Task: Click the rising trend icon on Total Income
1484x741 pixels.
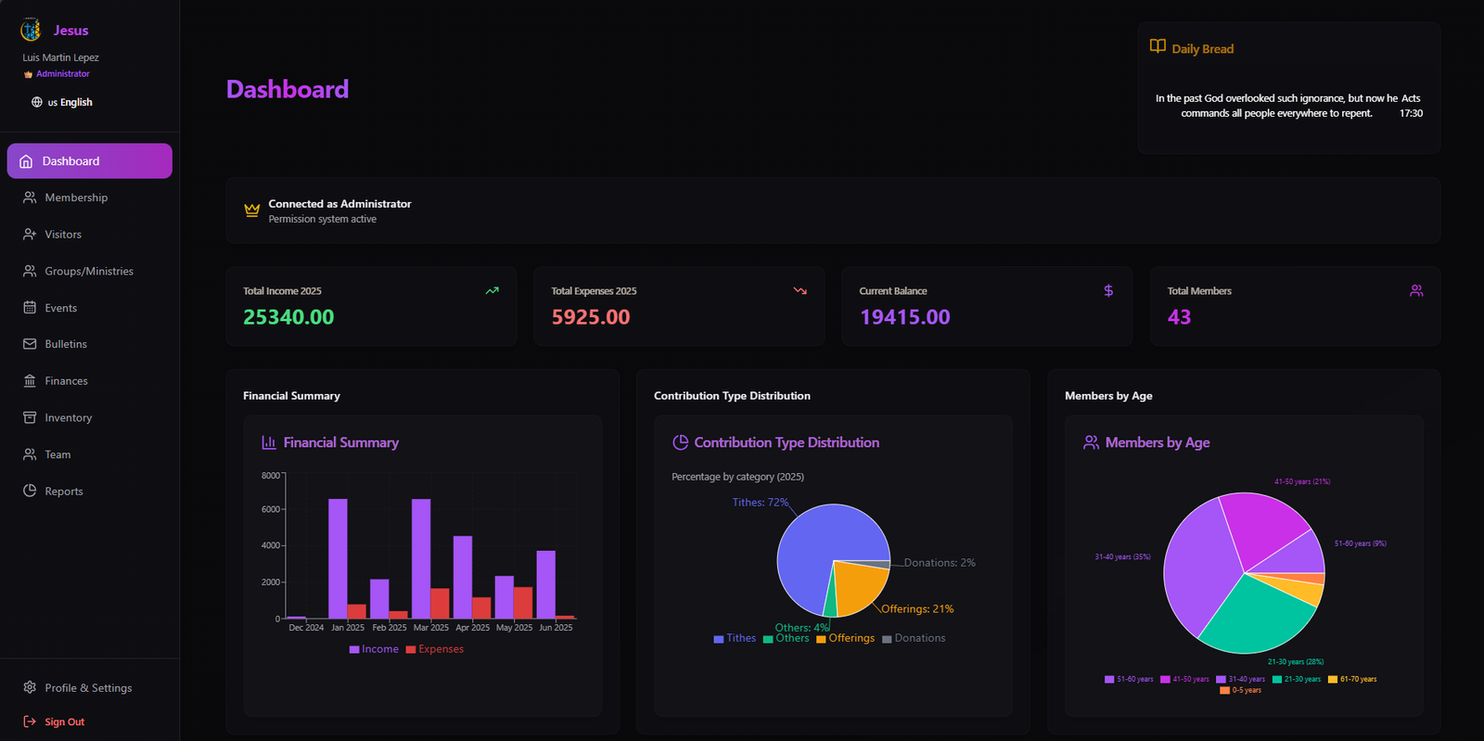Action: 492,291
